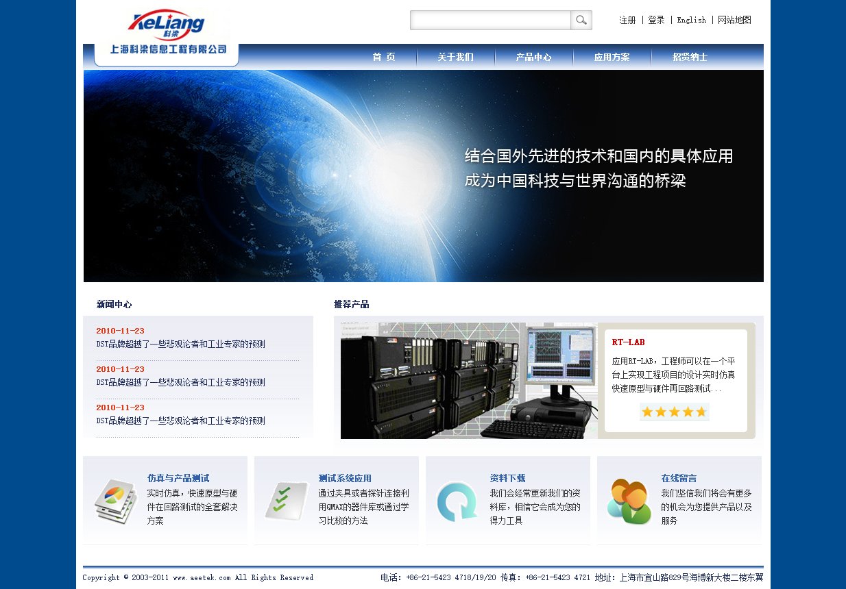Open 招贤纳士 recruitment page
This screenshot has width=846, height=589.
(690, 58)
